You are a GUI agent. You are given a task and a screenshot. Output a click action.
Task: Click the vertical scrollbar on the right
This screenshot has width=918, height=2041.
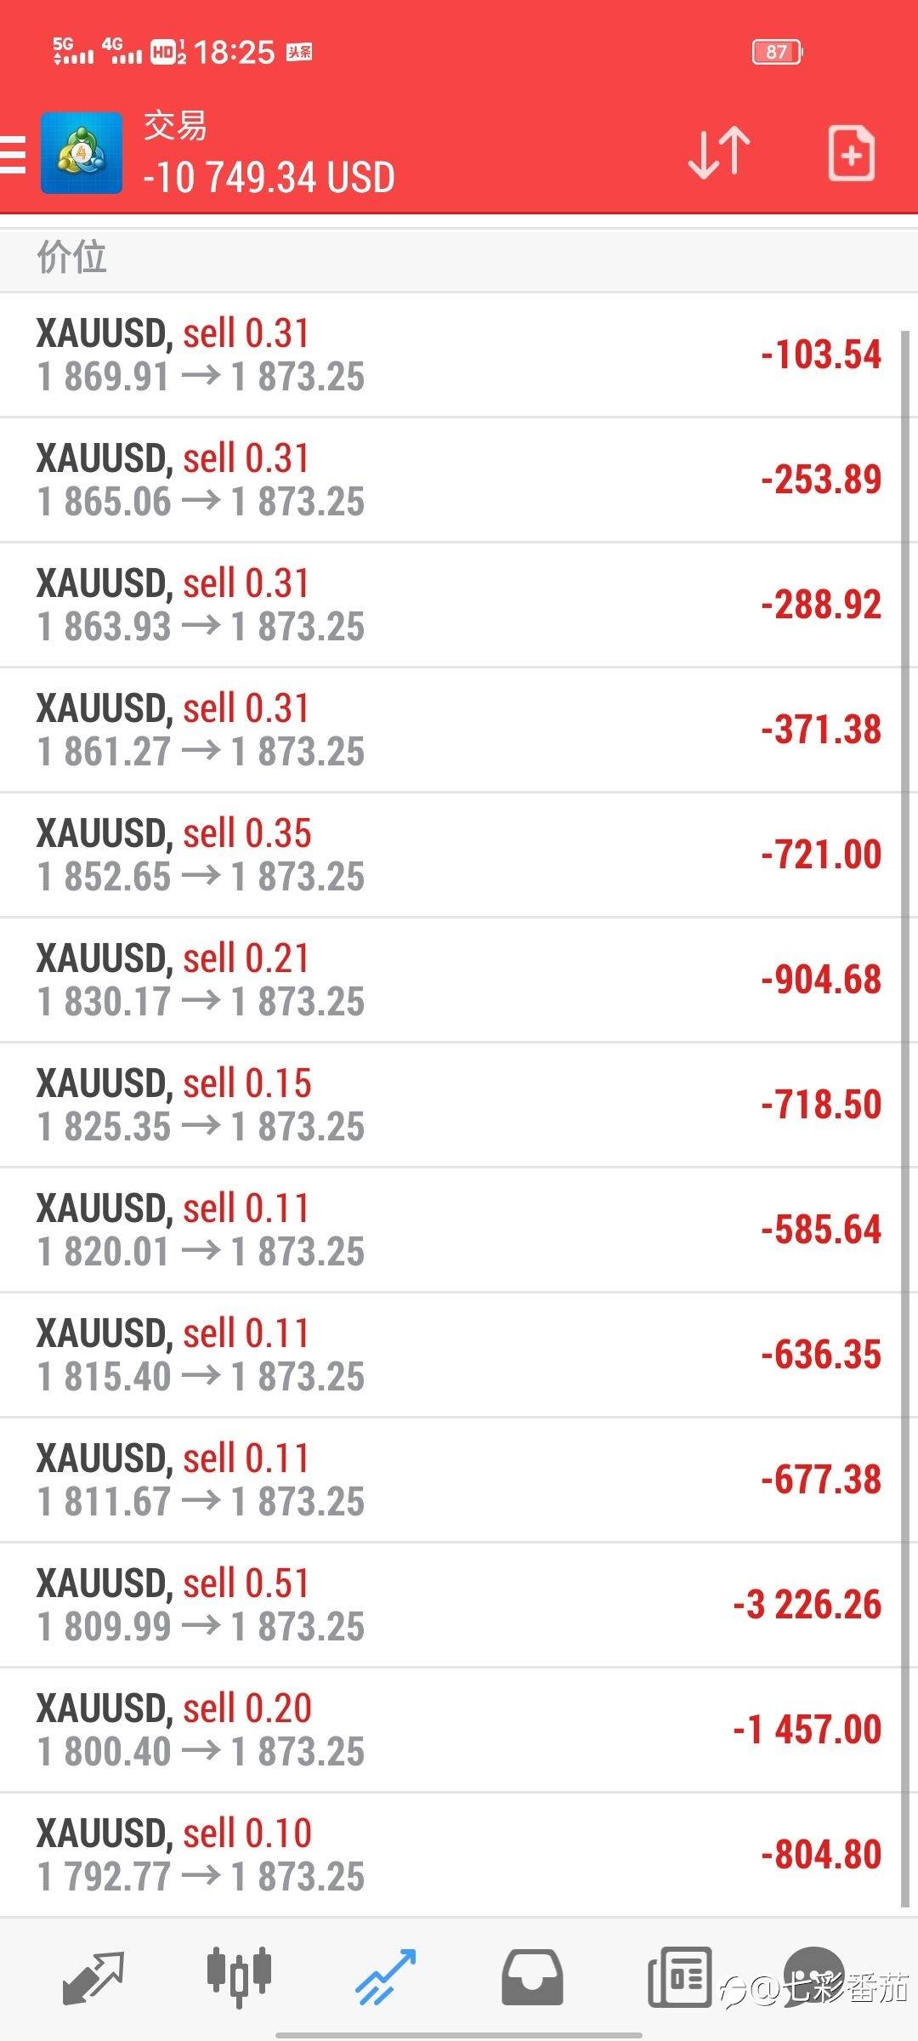click(905, 1106)
